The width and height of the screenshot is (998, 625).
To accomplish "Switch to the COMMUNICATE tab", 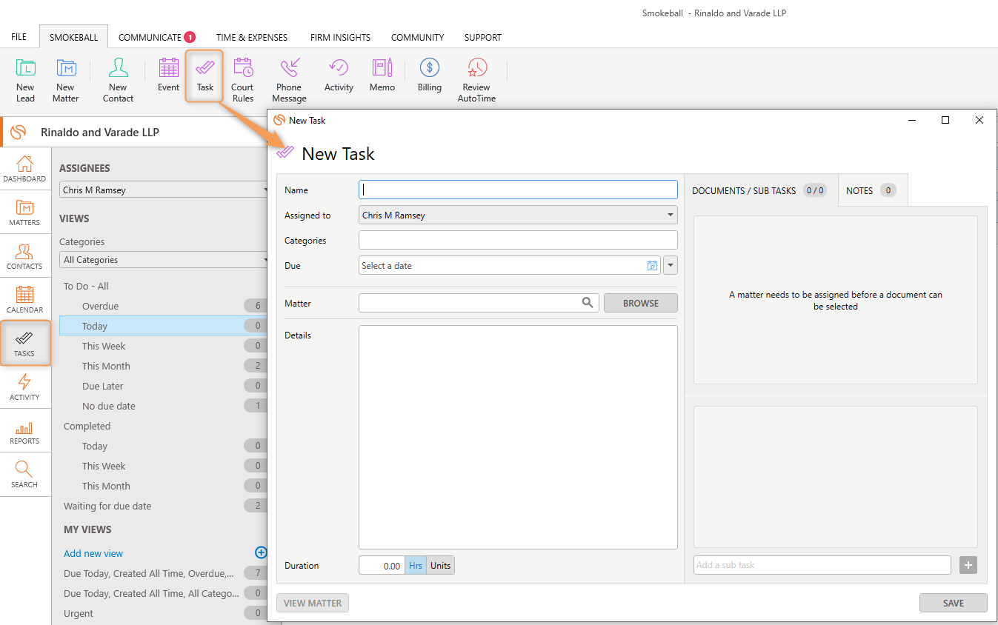I will [x=156, y=37].
